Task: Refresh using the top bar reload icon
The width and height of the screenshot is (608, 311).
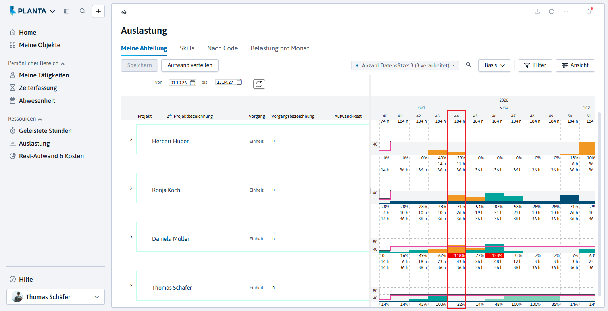Action: tap(552, 12)
